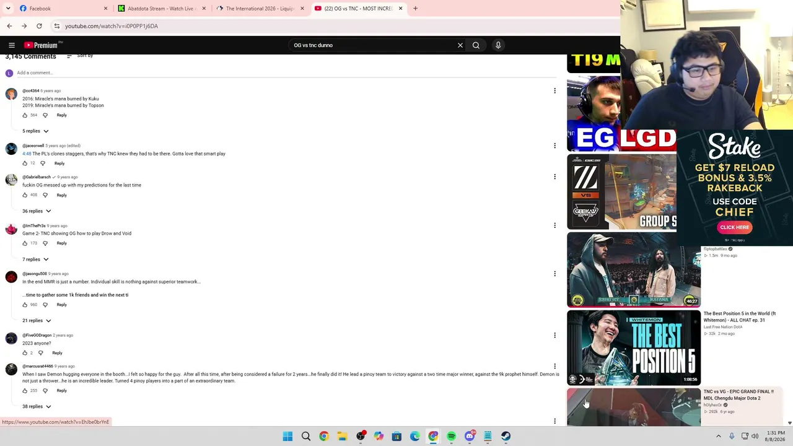The height and width of the screenshot is (446, 793).
Task: Open Windows taskbar search
Action: click(x=305, y=437)
